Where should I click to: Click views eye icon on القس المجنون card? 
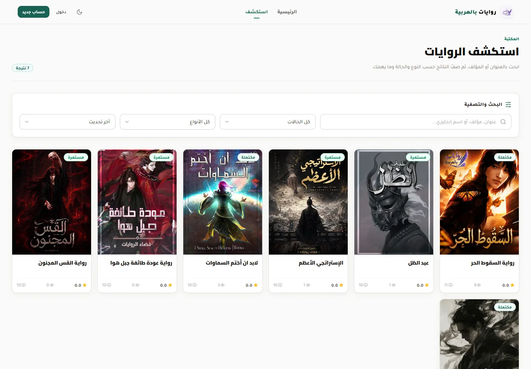point(52,285)
